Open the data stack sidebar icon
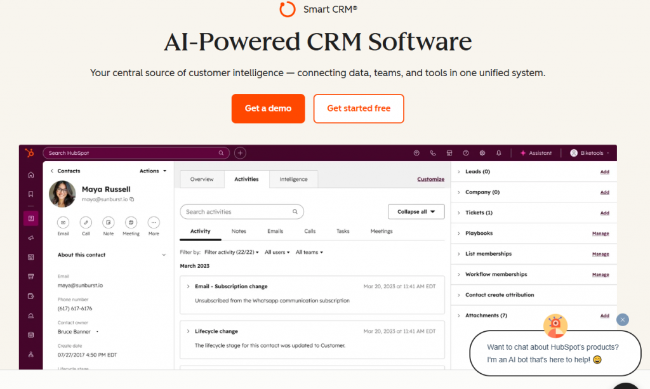Screen dimensions: 650x389 [x=30, y=335]
